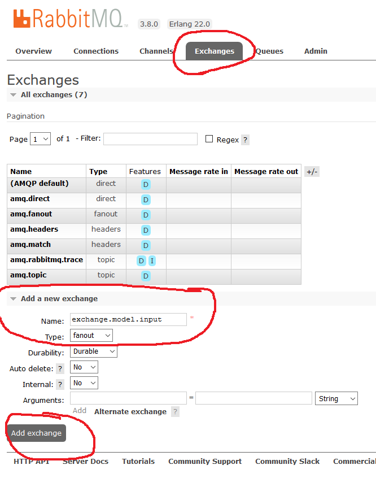The width and height of the screenshot is (376, 478).
Task: Open the Tutorials footer link
Action: pos(138,462)
